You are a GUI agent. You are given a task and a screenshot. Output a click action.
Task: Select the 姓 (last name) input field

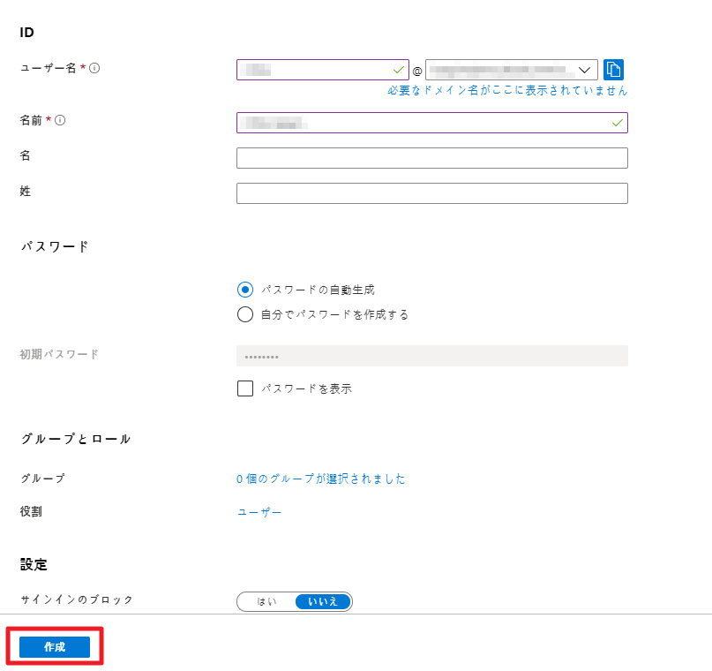(x=431, y=193)
